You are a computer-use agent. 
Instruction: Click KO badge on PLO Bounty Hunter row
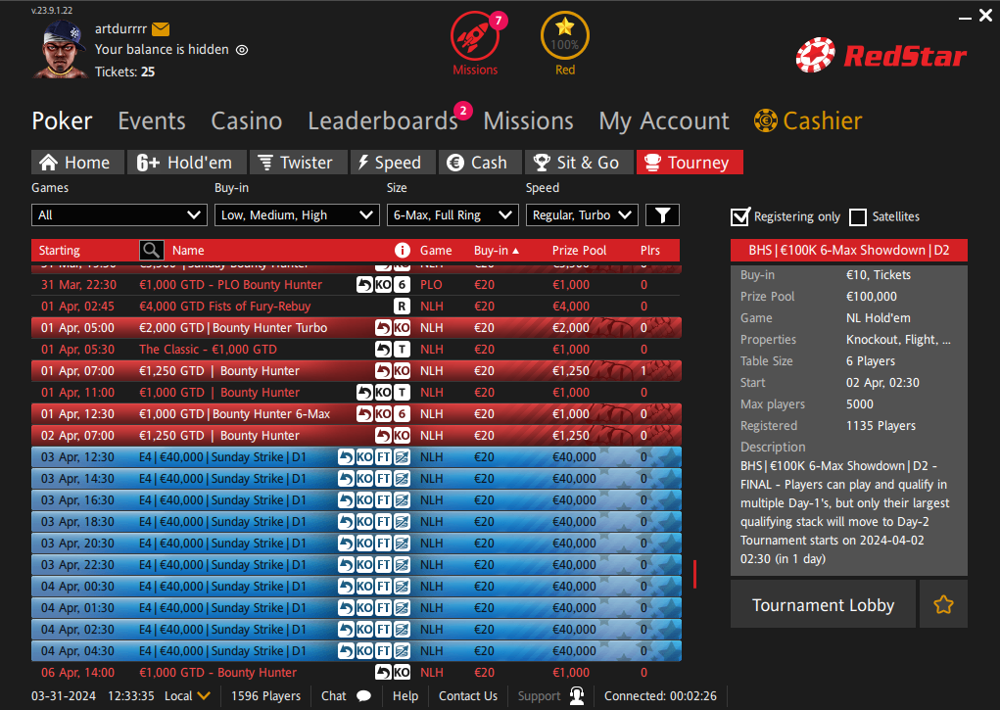click(383, 285)
